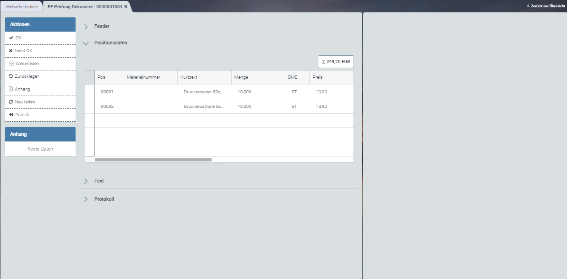Viewport: 567px width, 279px height.
Task: Select row selector for position 00001
Action: pos(90,92)
